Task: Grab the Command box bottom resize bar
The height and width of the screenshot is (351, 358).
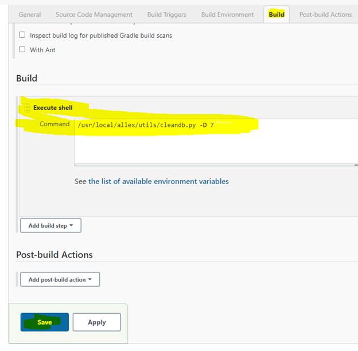Action: coord(216,165)
